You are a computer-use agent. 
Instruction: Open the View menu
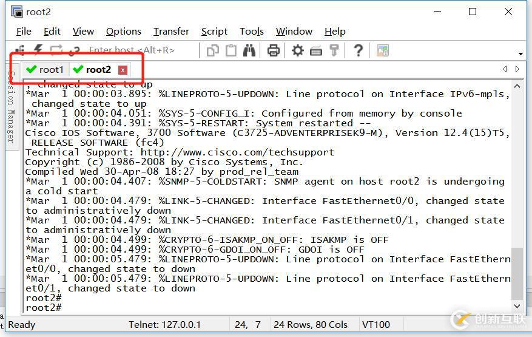click(83, 31)
